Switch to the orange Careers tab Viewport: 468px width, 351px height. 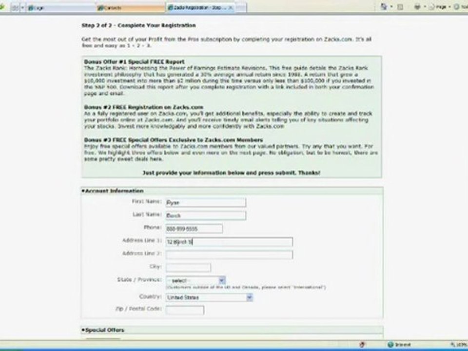[x=131, y=8]
